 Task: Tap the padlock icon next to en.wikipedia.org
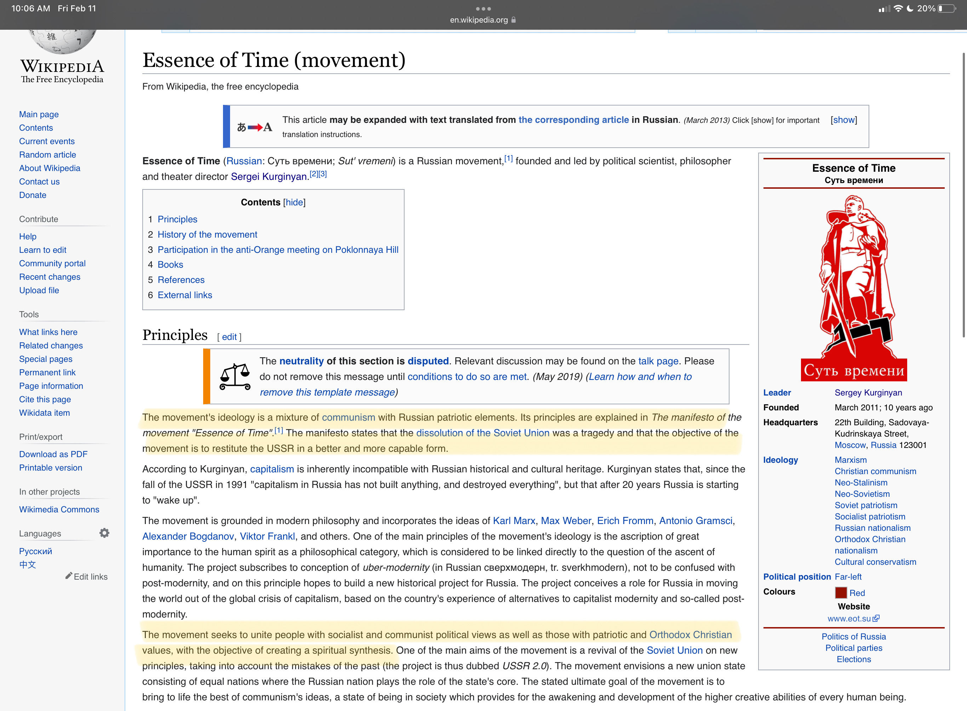click(513, 20)
